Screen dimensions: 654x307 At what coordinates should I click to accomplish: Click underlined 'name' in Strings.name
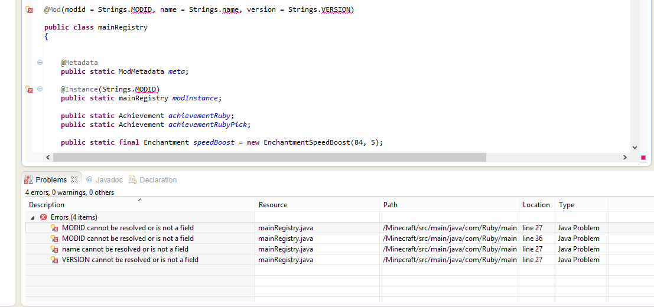tap(230, 9)
